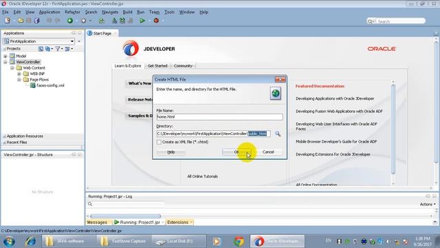Click the Windows Start button
The image size is (440, 248).
[x=9, y=241]
